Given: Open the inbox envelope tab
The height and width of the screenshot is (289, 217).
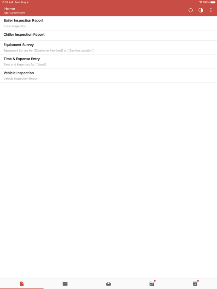Looking at the screenshot, I should 108,284.
